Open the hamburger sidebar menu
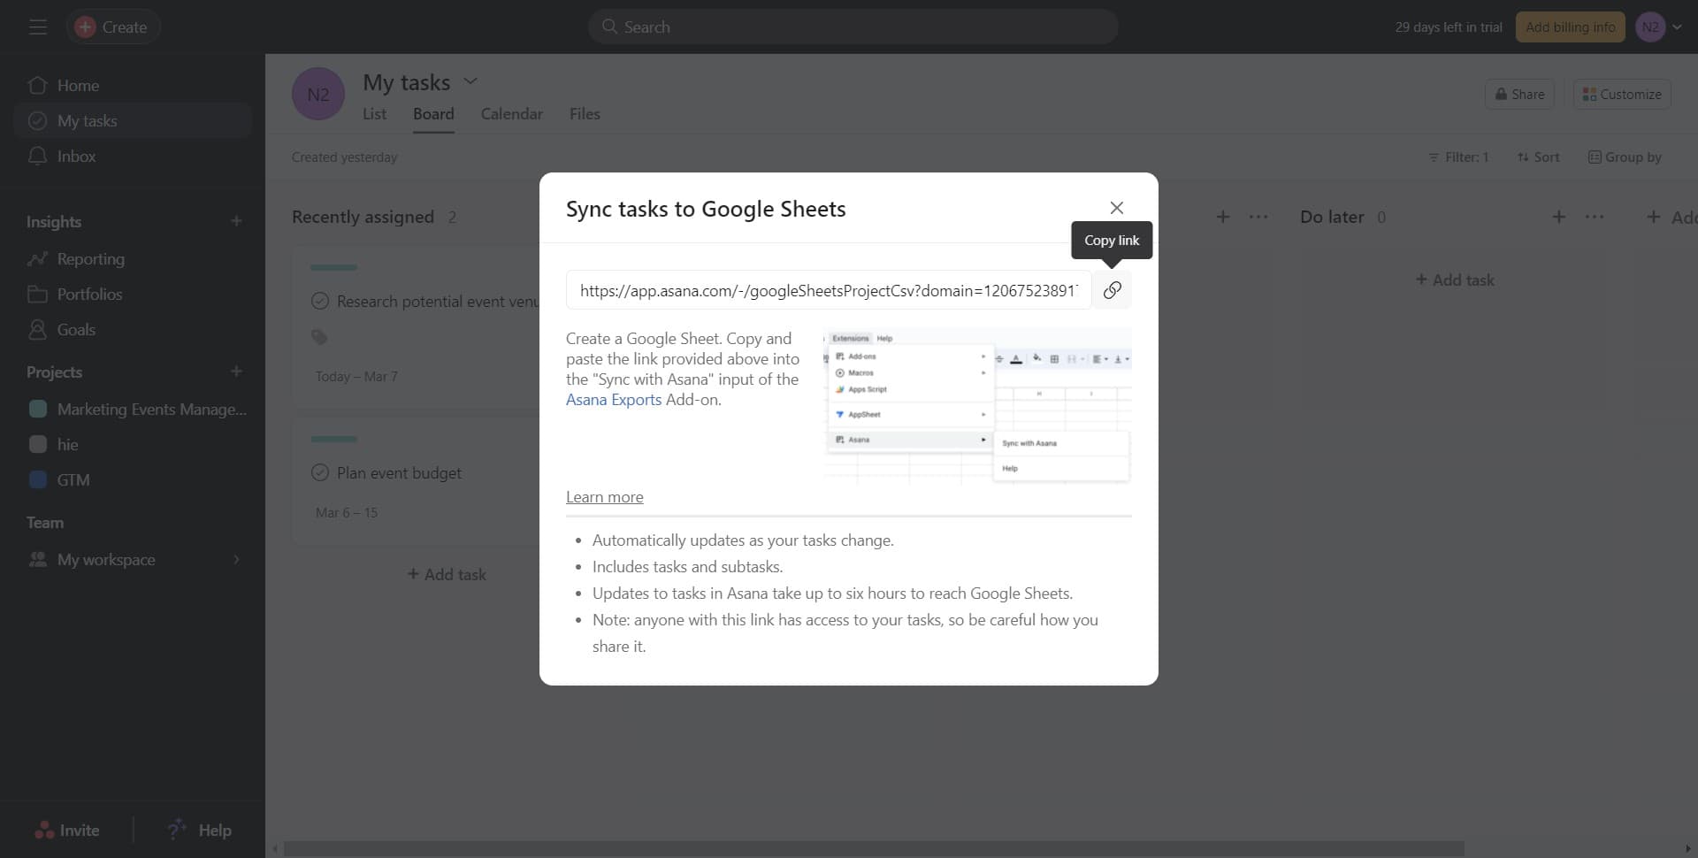Viewport: 1698px width, 858px height. 37,27
